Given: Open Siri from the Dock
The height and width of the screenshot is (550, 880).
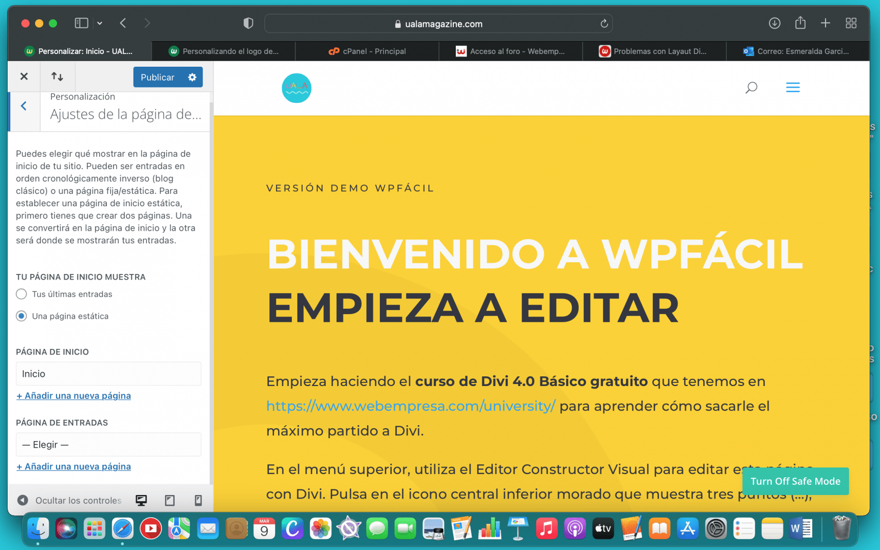Looking at the screenshot, I should (66, 529).
